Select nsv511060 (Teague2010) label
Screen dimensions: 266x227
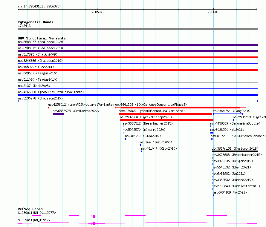click(38, 79)
